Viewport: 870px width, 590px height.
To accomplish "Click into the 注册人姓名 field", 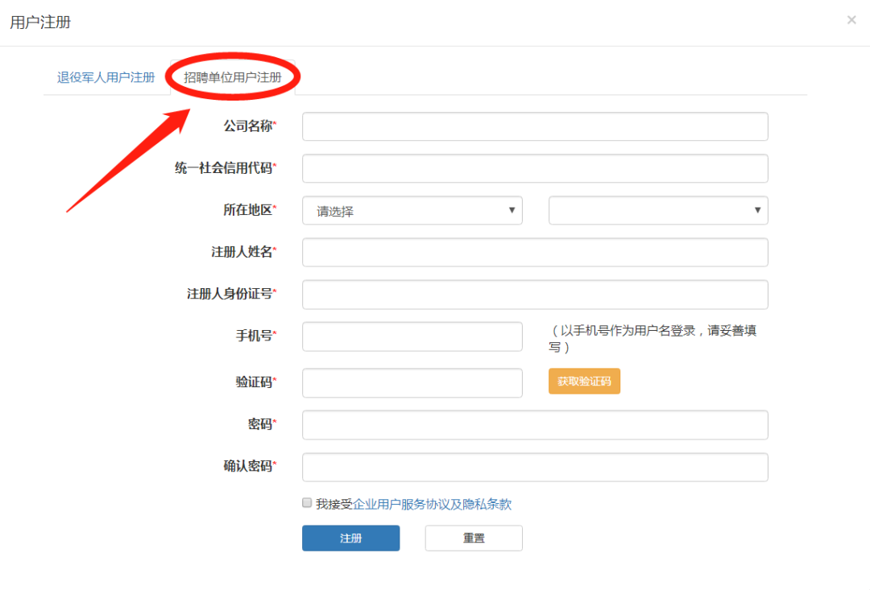I will 534,252.
